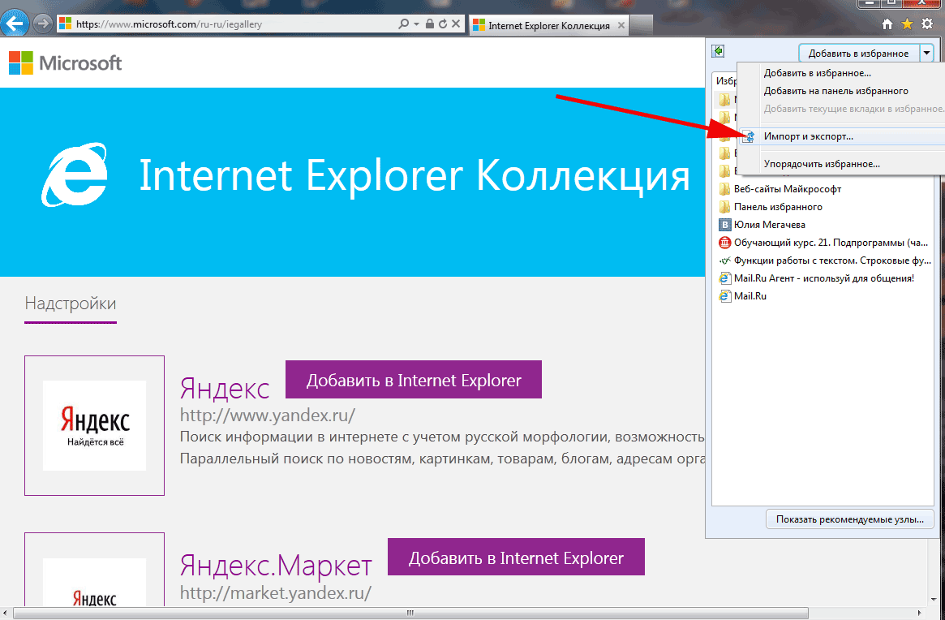Open the Яндекс add-on title link
The height and width of the screenshot is (620, 945).
point(224,389)
